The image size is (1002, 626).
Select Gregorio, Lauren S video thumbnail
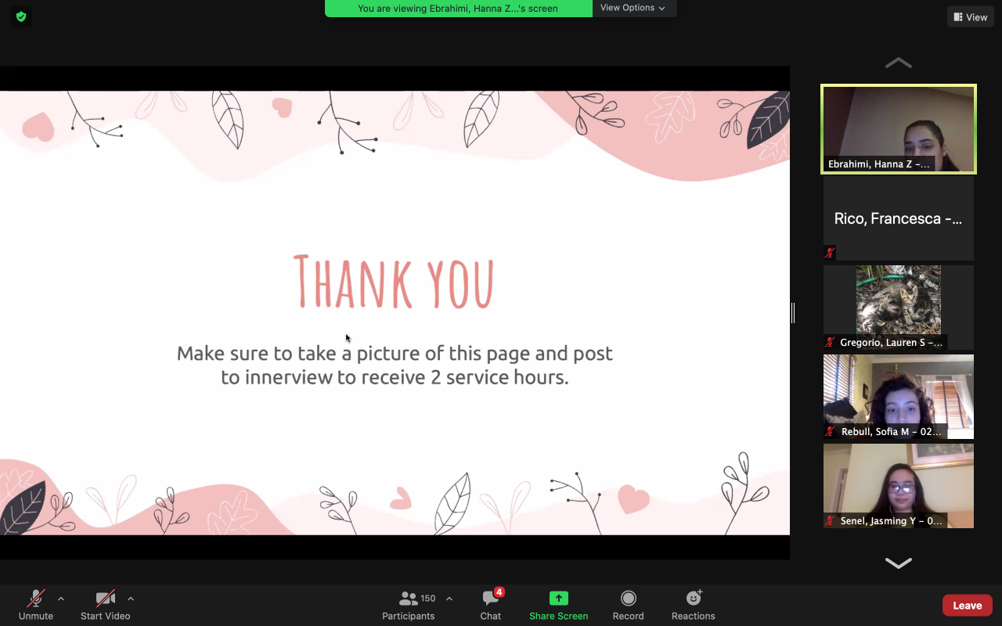(899, 308)
